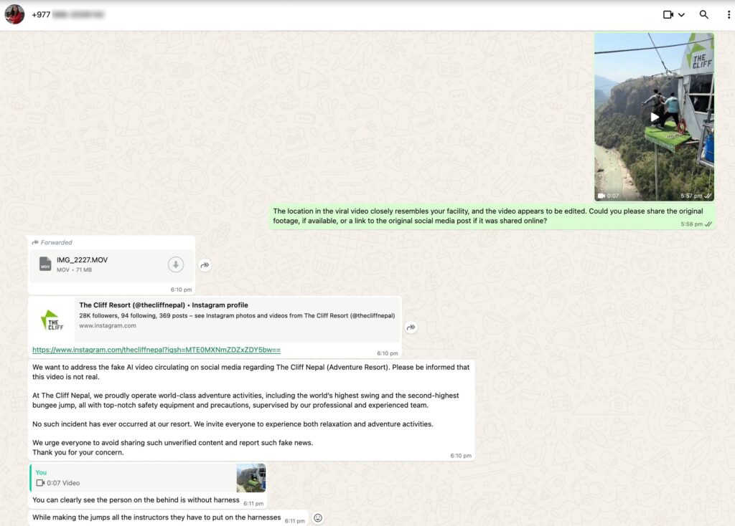Start a video call with the contact

coord(668,14)
